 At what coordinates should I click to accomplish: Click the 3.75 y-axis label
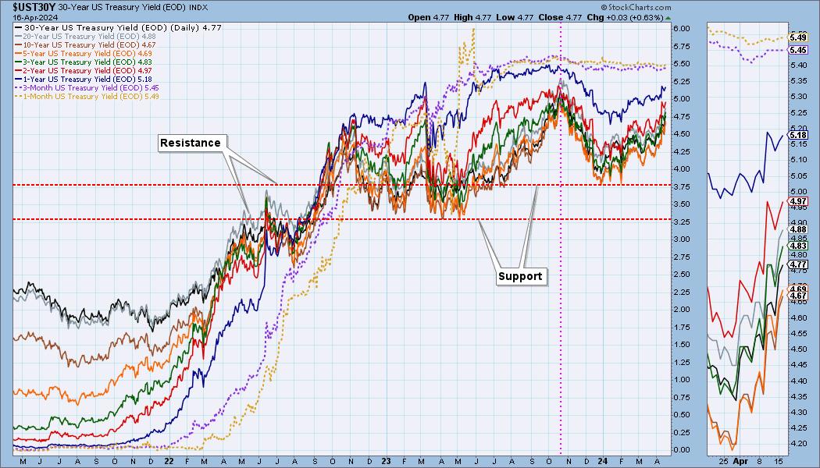pos(682,186)
